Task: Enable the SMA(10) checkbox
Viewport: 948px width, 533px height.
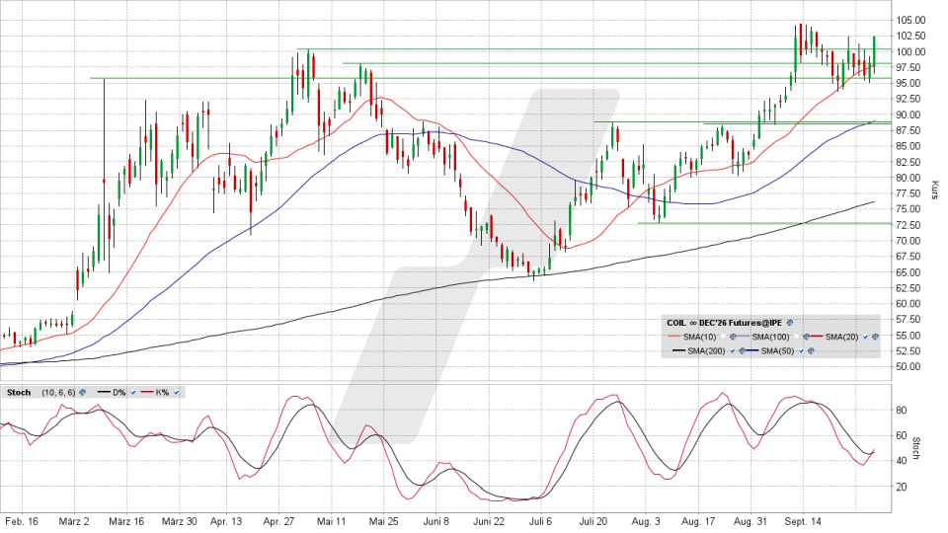Action: 723,337
